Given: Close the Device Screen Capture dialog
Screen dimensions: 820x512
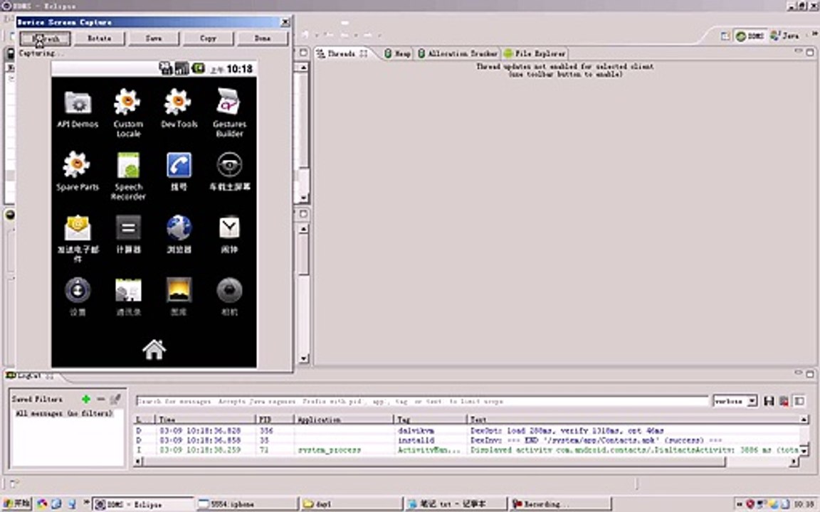Looking at the screenshot, I should [x=285, y=22].
